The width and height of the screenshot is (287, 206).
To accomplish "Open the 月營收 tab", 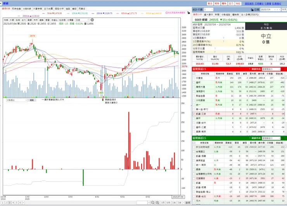I will click(x=82, y=9).
